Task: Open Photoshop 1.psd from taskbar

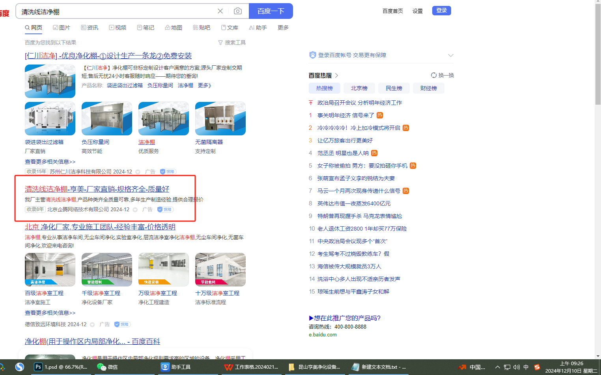Action: pos(61,367)
